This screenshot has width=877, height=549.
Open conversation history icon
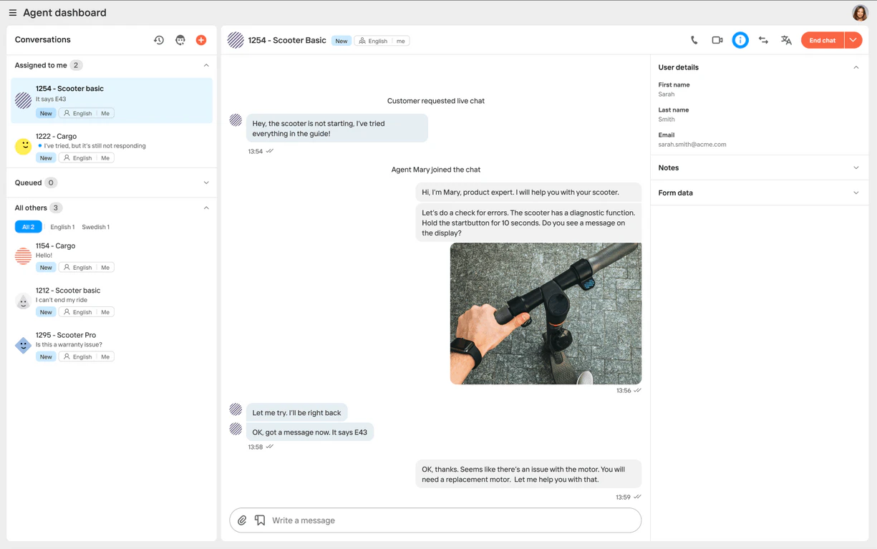(159, 40)
